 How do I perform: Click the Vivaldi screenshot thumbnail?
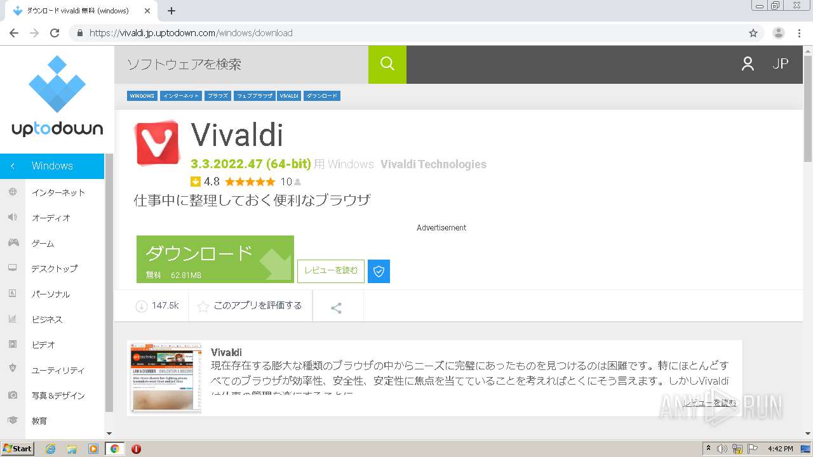[165, 378]
